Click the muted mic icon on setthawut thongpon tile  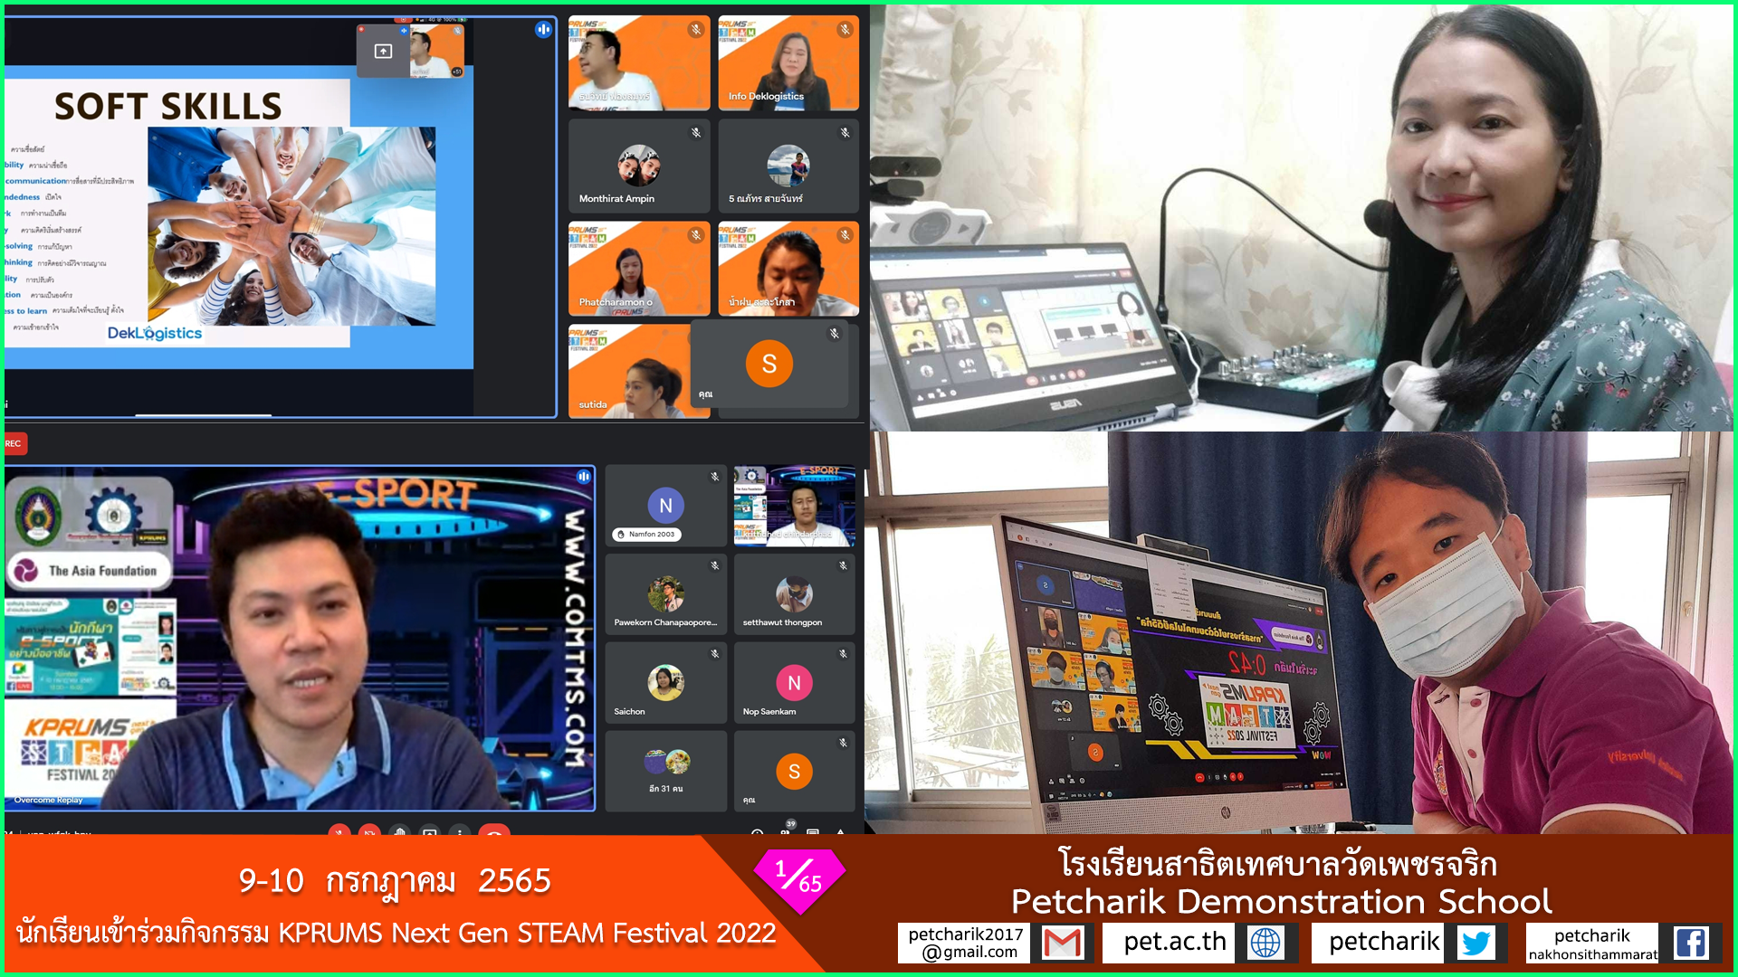coord(843,565)
